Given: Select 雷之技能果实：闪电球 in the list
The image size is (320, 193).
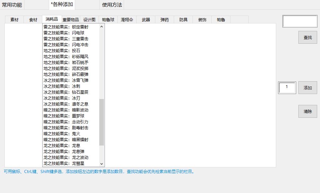Looking at the screenshot, I should (x=64, y=33).
